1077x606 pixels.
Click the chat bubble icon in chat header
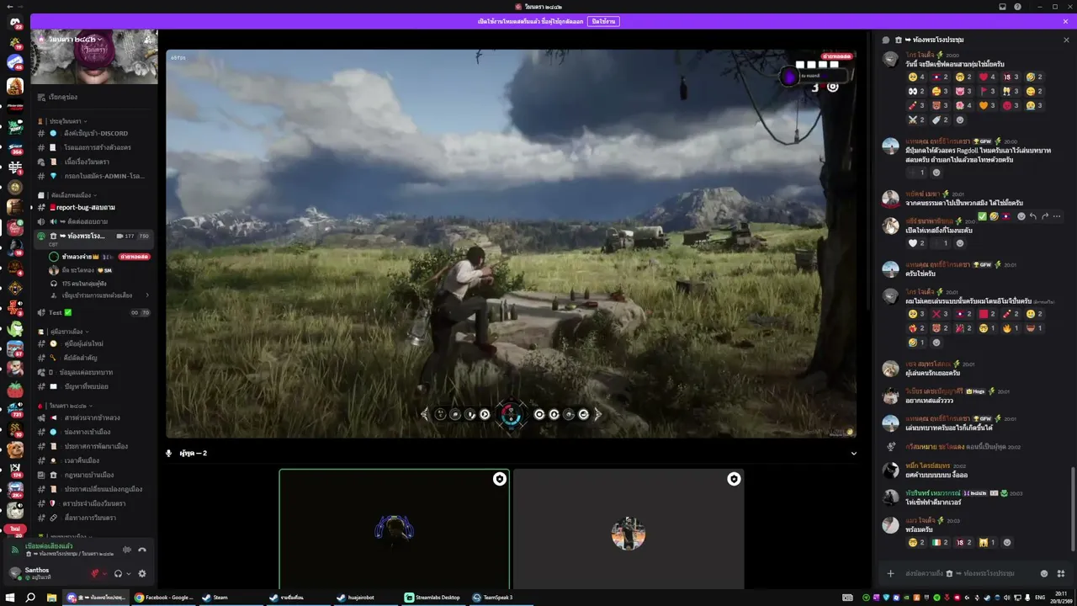pos(886,40)
